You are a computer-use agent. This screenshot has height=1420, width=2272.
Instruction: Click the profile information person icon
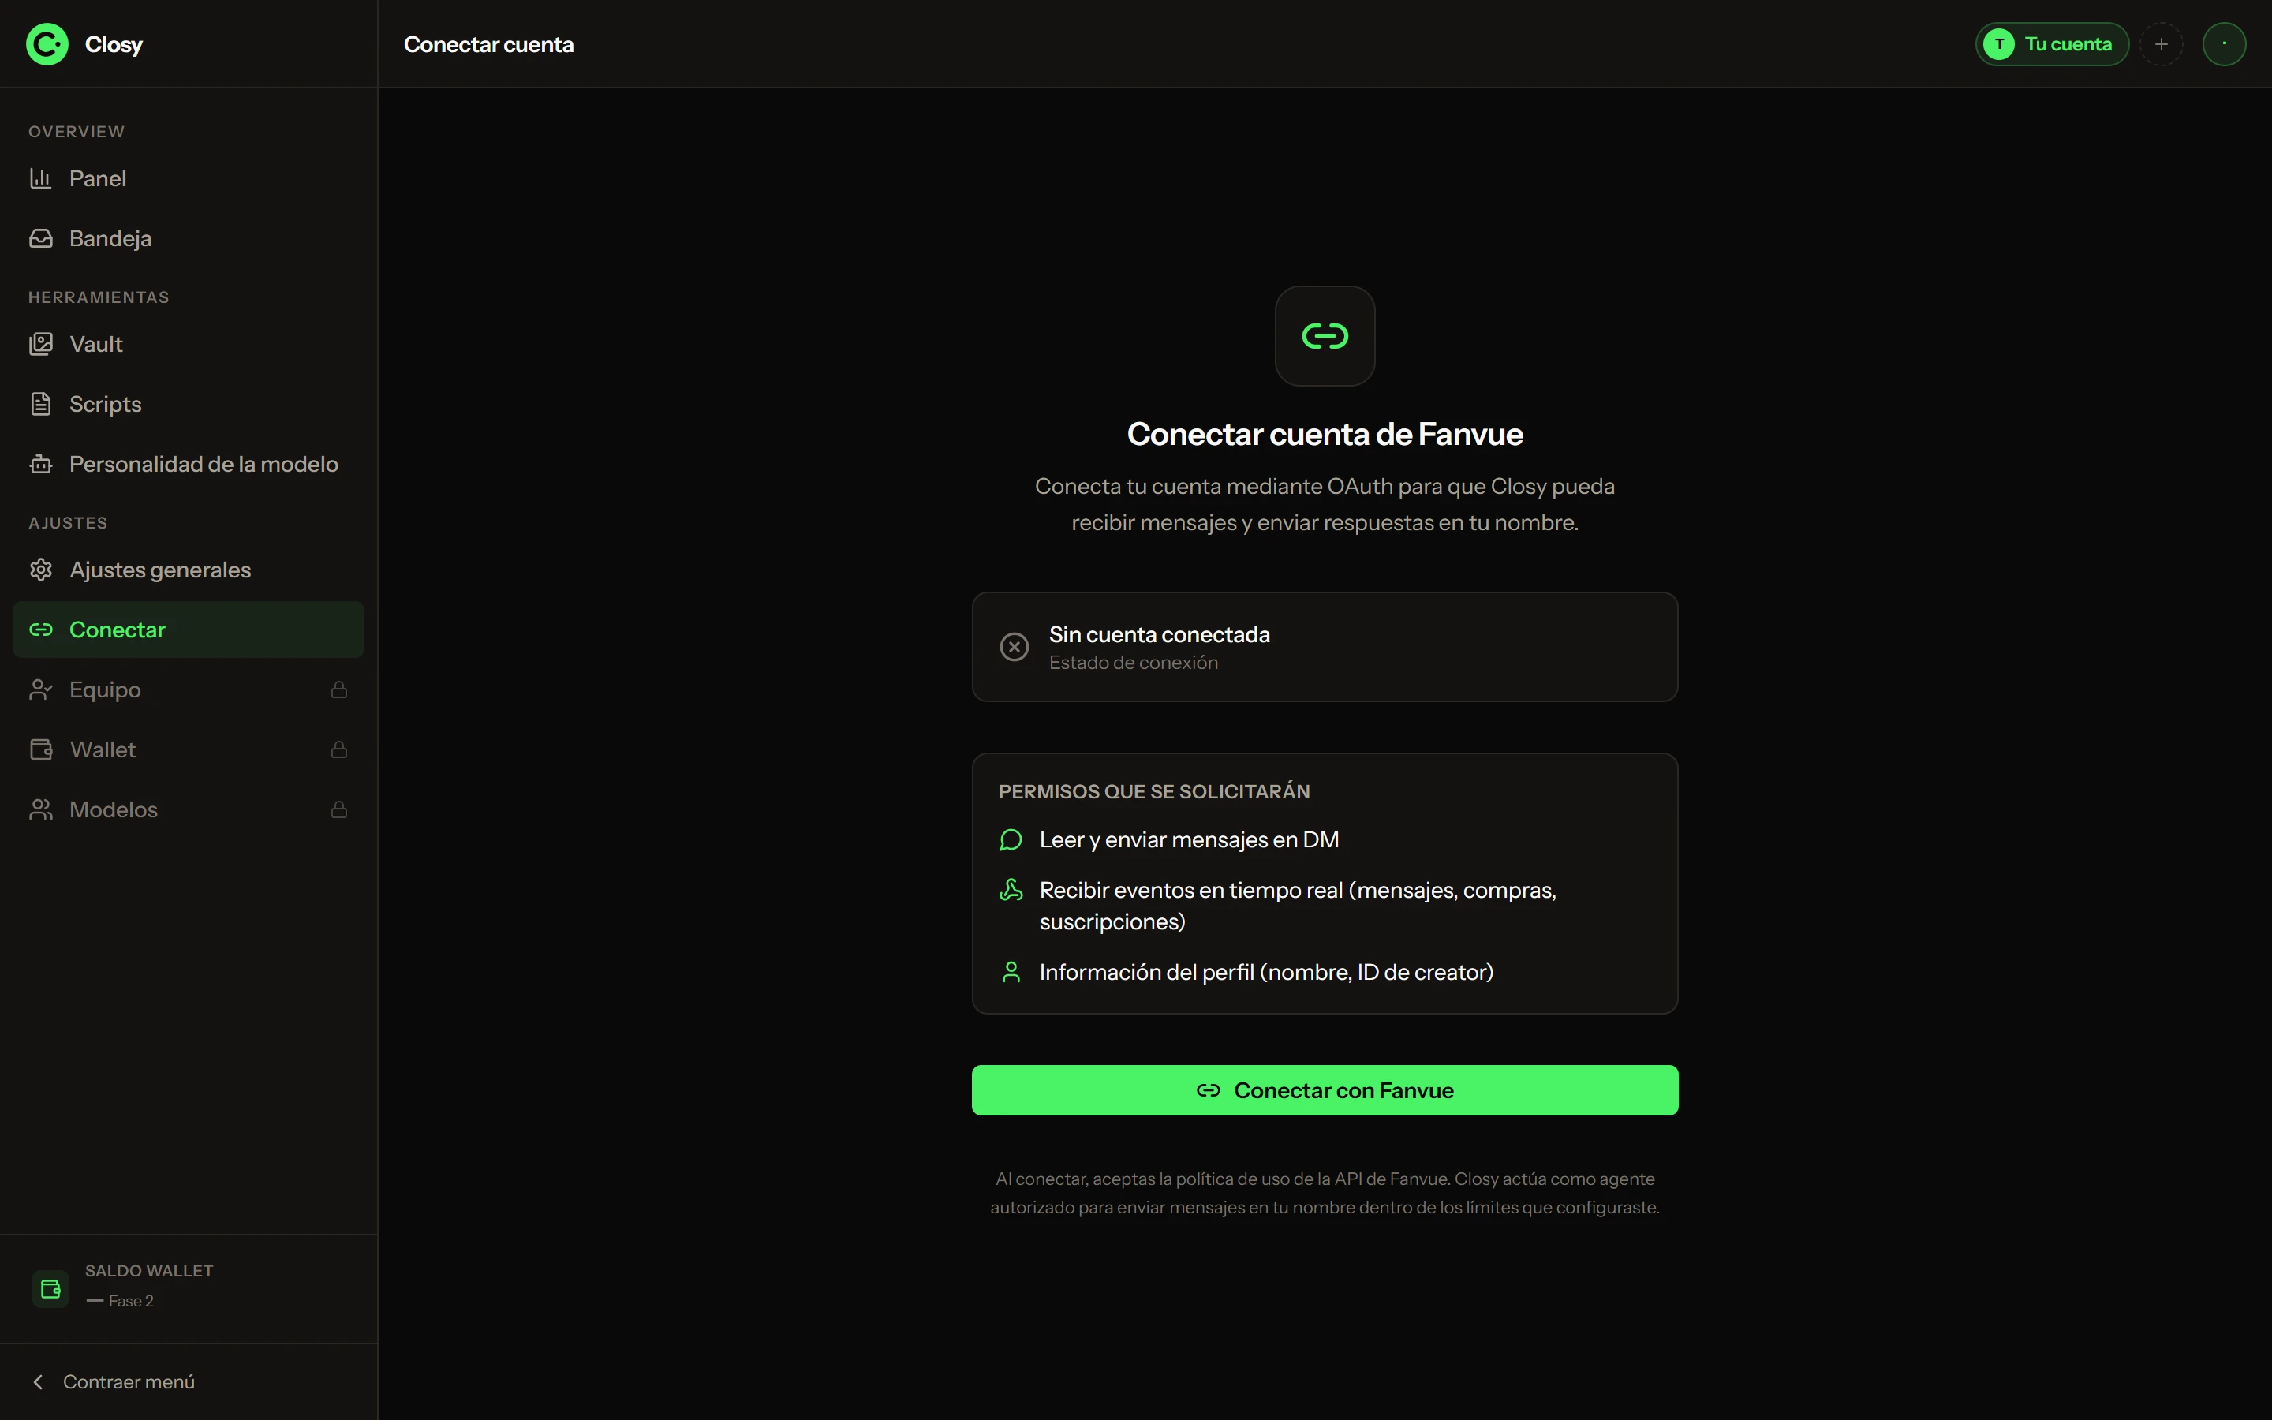point(1011,972)
